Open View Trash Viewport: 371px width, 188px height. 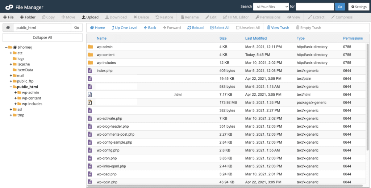tap(278, 28)
